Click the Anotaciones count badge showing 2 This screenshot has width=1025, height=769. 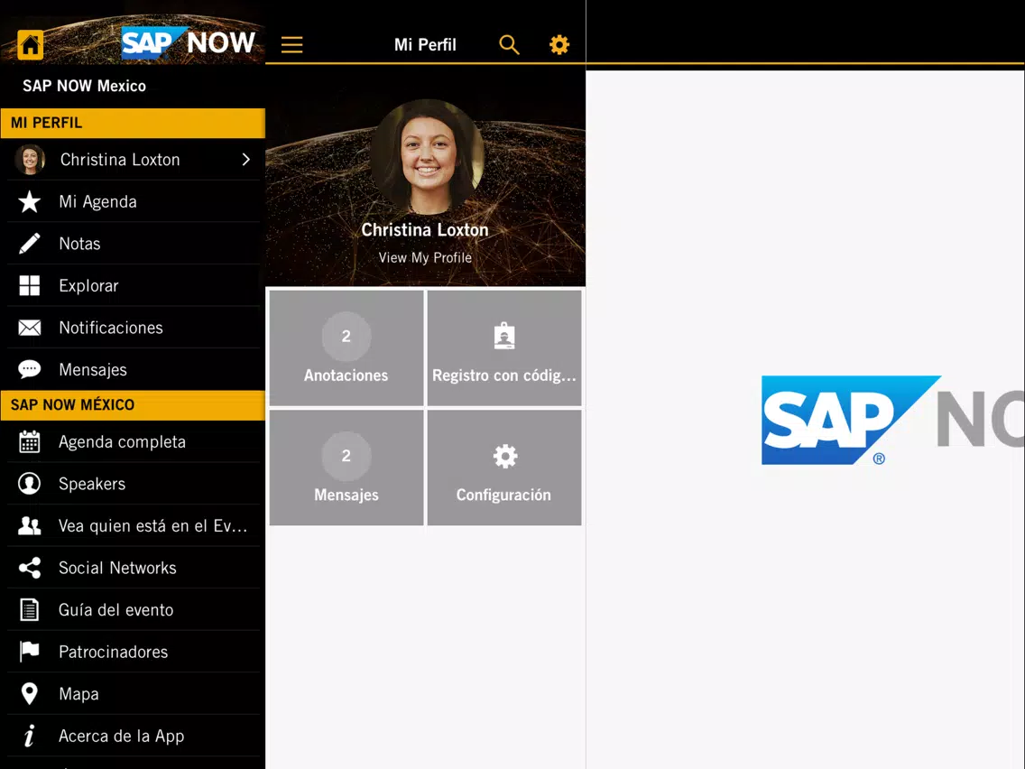tap(346, 336)
